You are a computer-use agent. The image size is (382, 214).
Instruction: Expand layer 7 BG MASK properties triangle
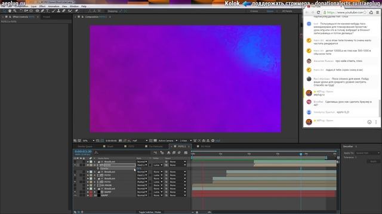[x=88, y=185]
